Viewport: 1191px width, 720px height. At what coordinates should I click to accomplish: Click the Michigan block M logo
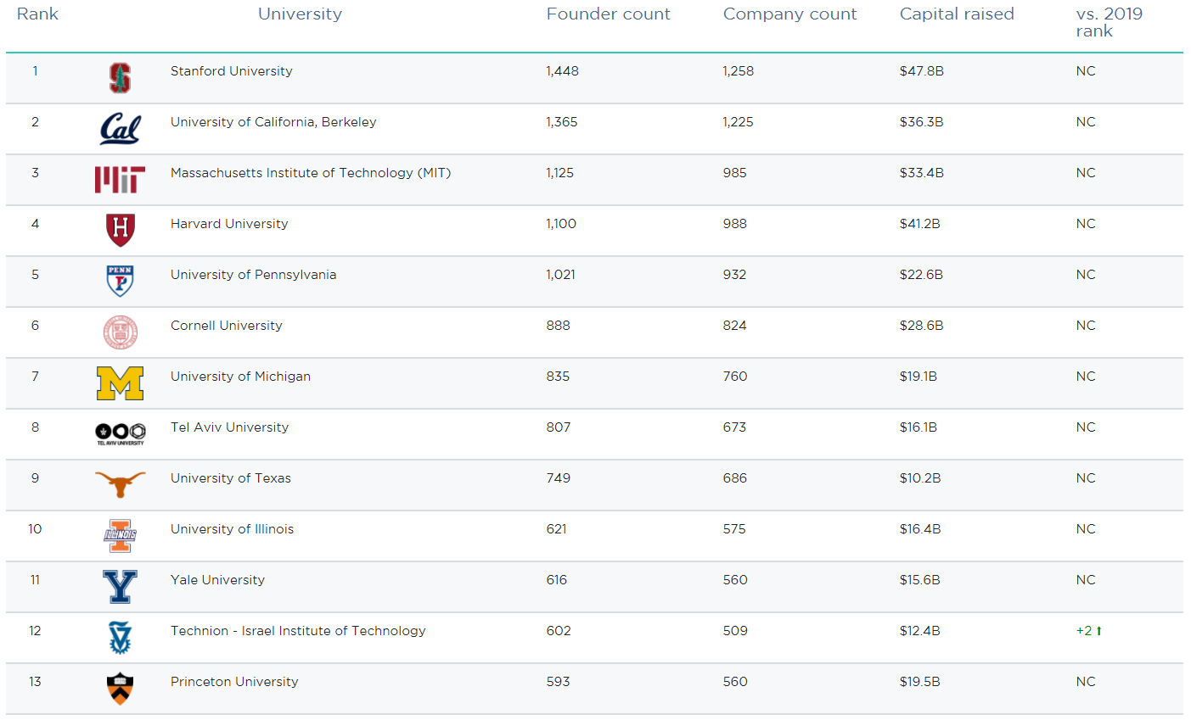pos(120,383)
